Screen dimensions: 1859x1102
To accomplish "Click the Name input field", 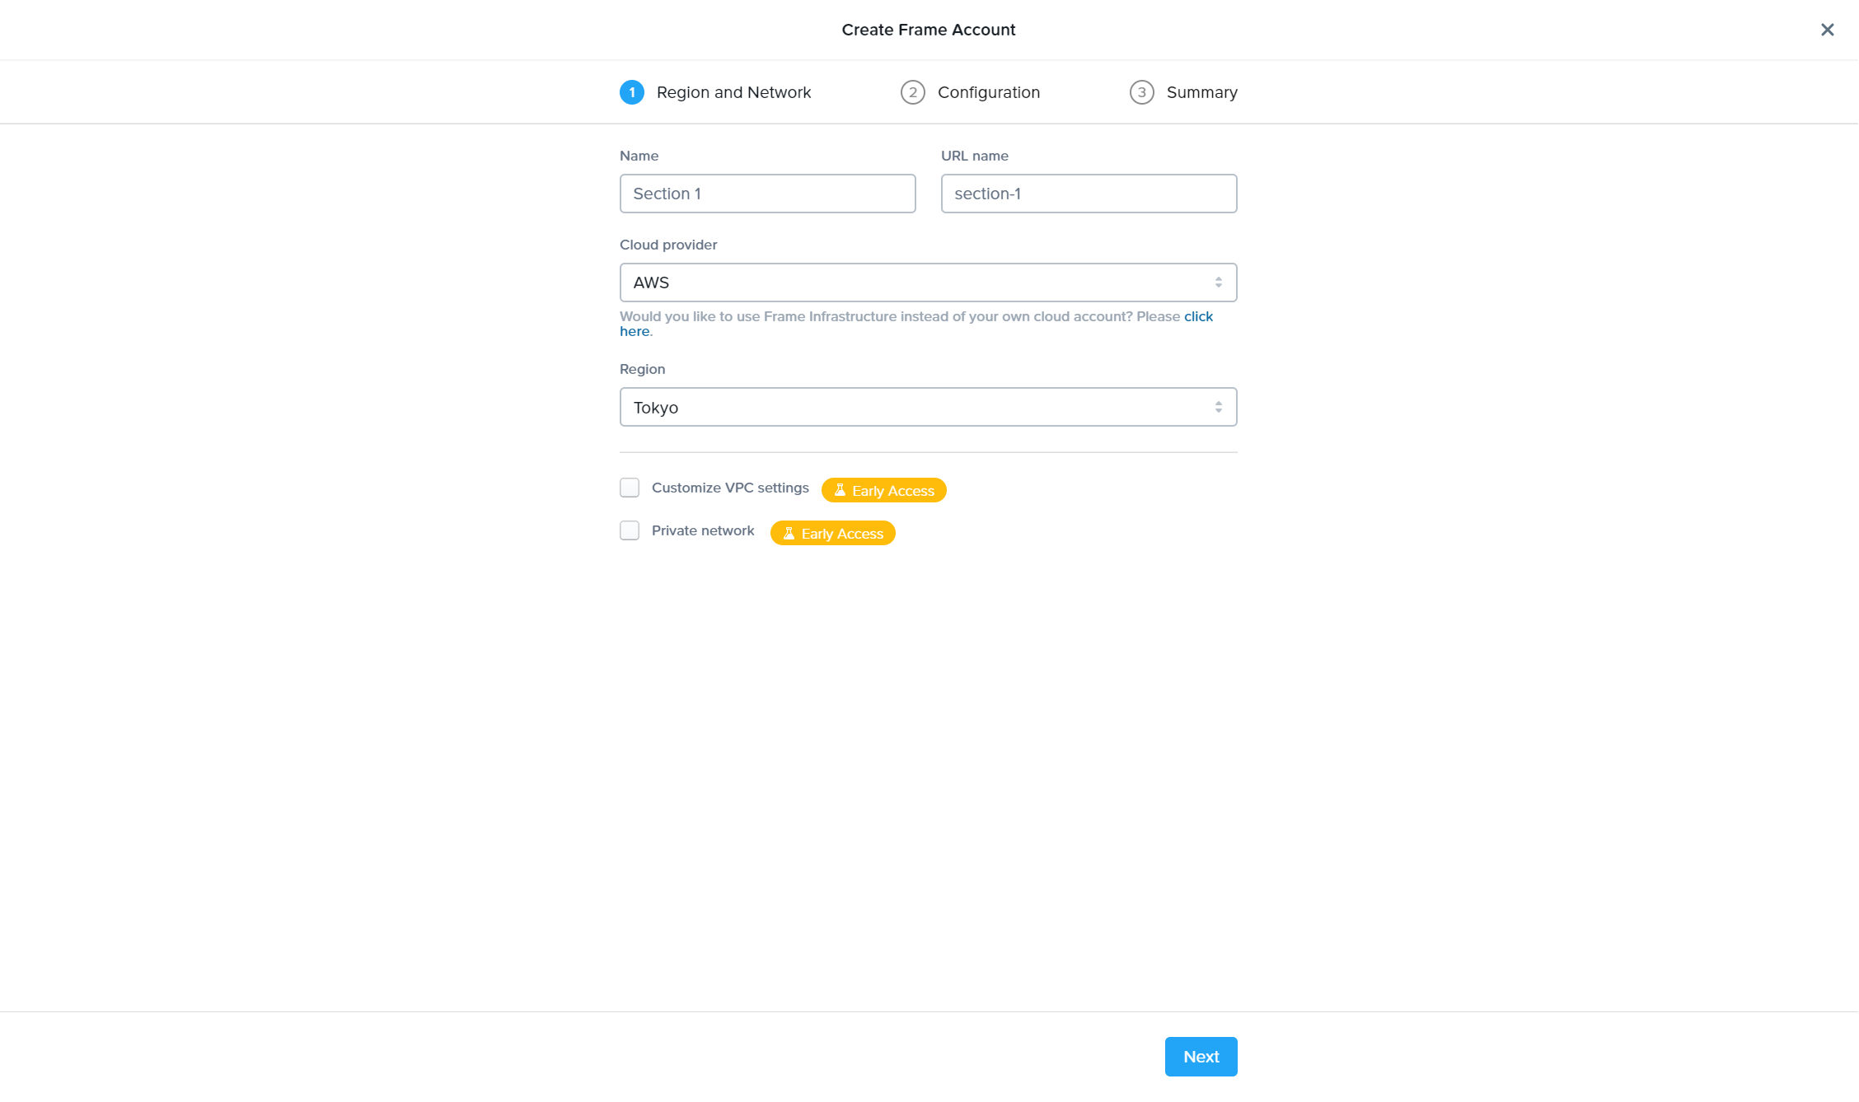I will (767, 194).
